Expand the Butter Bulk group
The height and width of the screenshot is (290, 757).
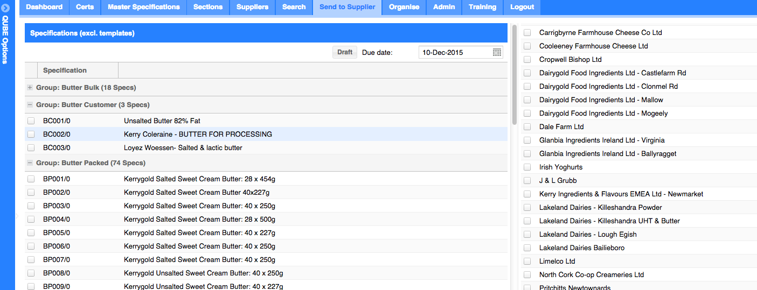click(30, 88)
